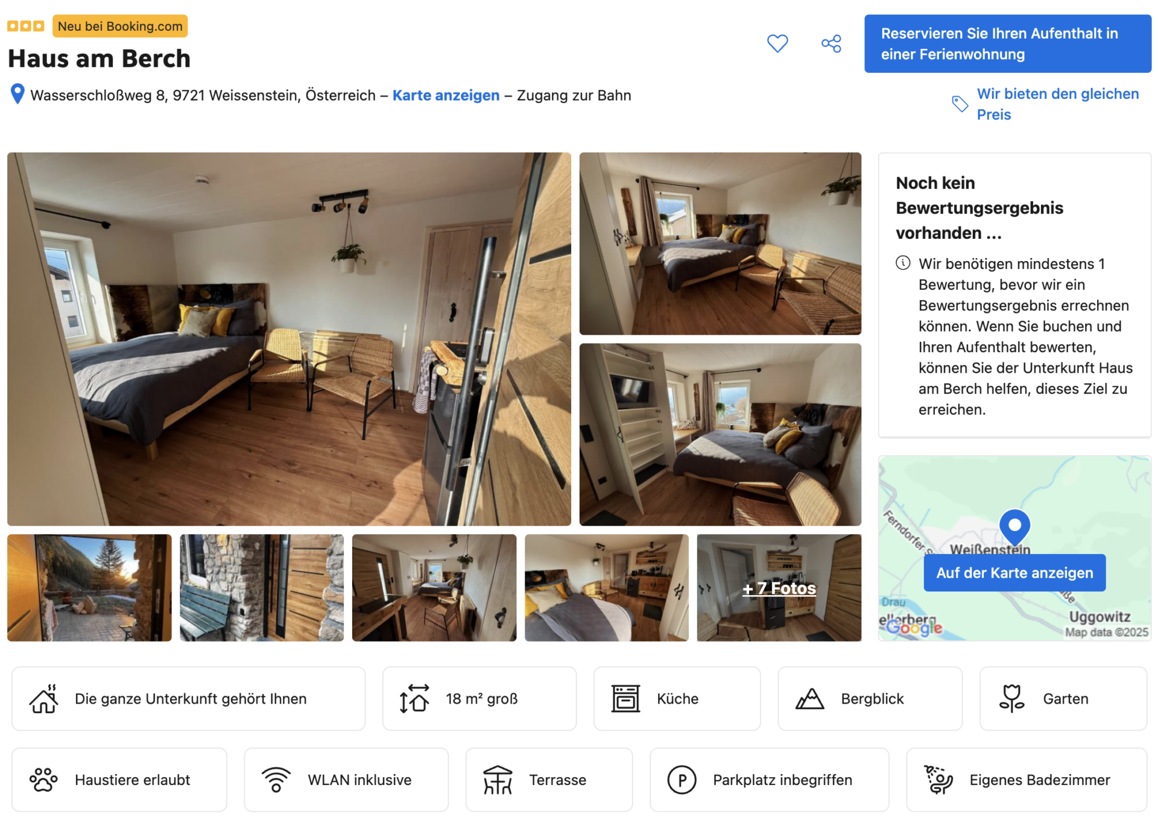
Task: Click the WLAN inklusive wifi icon
Action: click(276, 780)
